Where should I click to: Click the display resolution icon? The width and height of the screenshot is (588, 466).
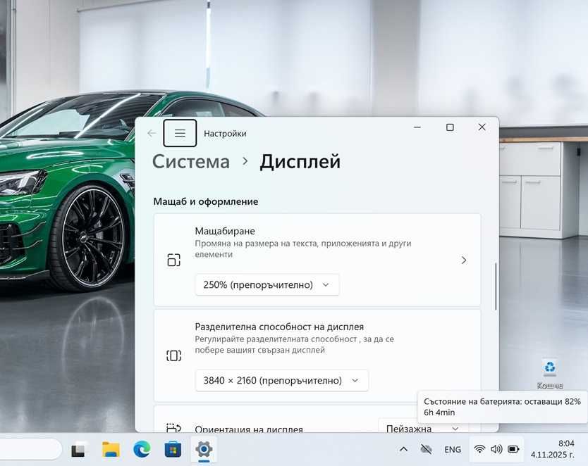point(173,355)
